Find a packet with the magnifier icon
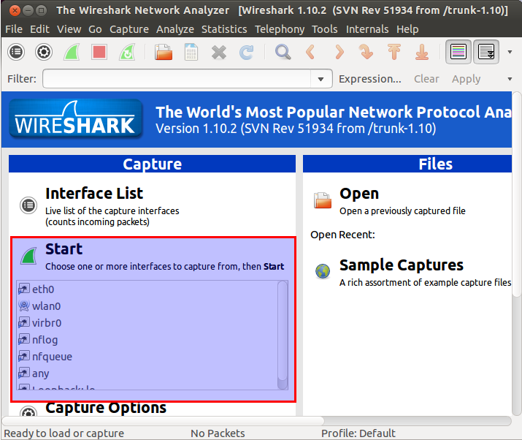 [x=283, y=52]
